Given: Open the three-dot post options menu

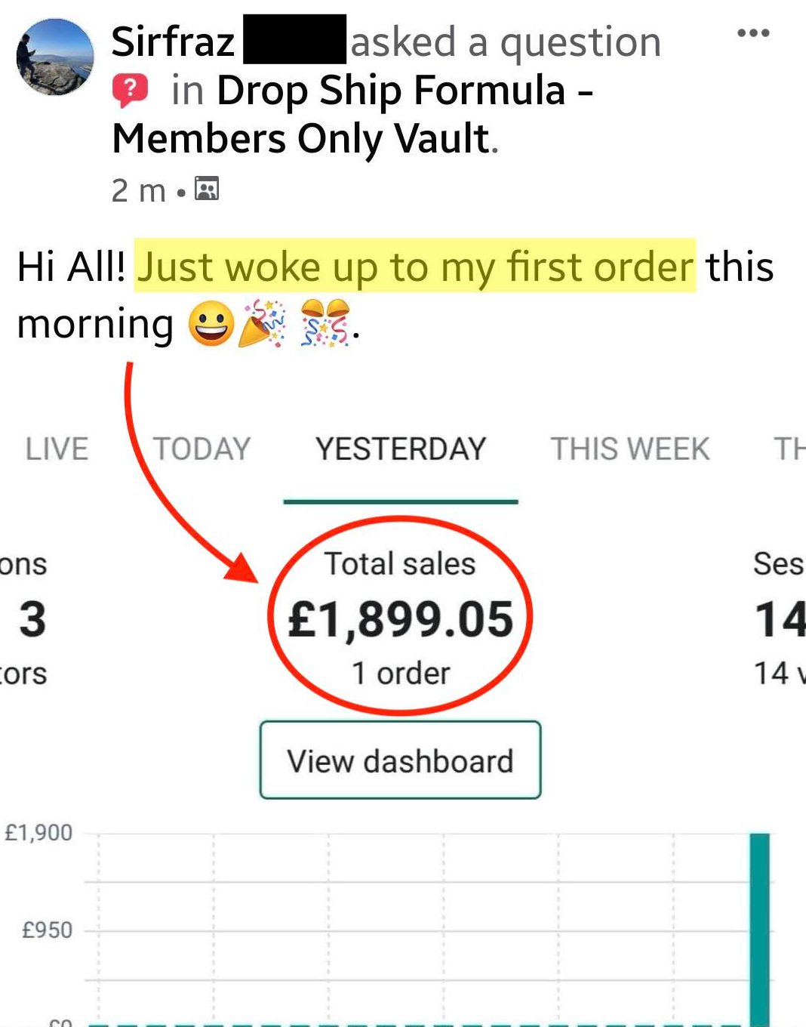Looking at the screenshot, I should pyautogui.click(x=753, y=33).
